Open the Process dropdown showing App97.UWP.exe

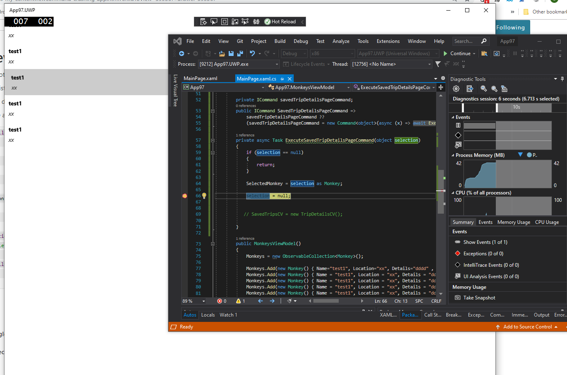(239, 64)
